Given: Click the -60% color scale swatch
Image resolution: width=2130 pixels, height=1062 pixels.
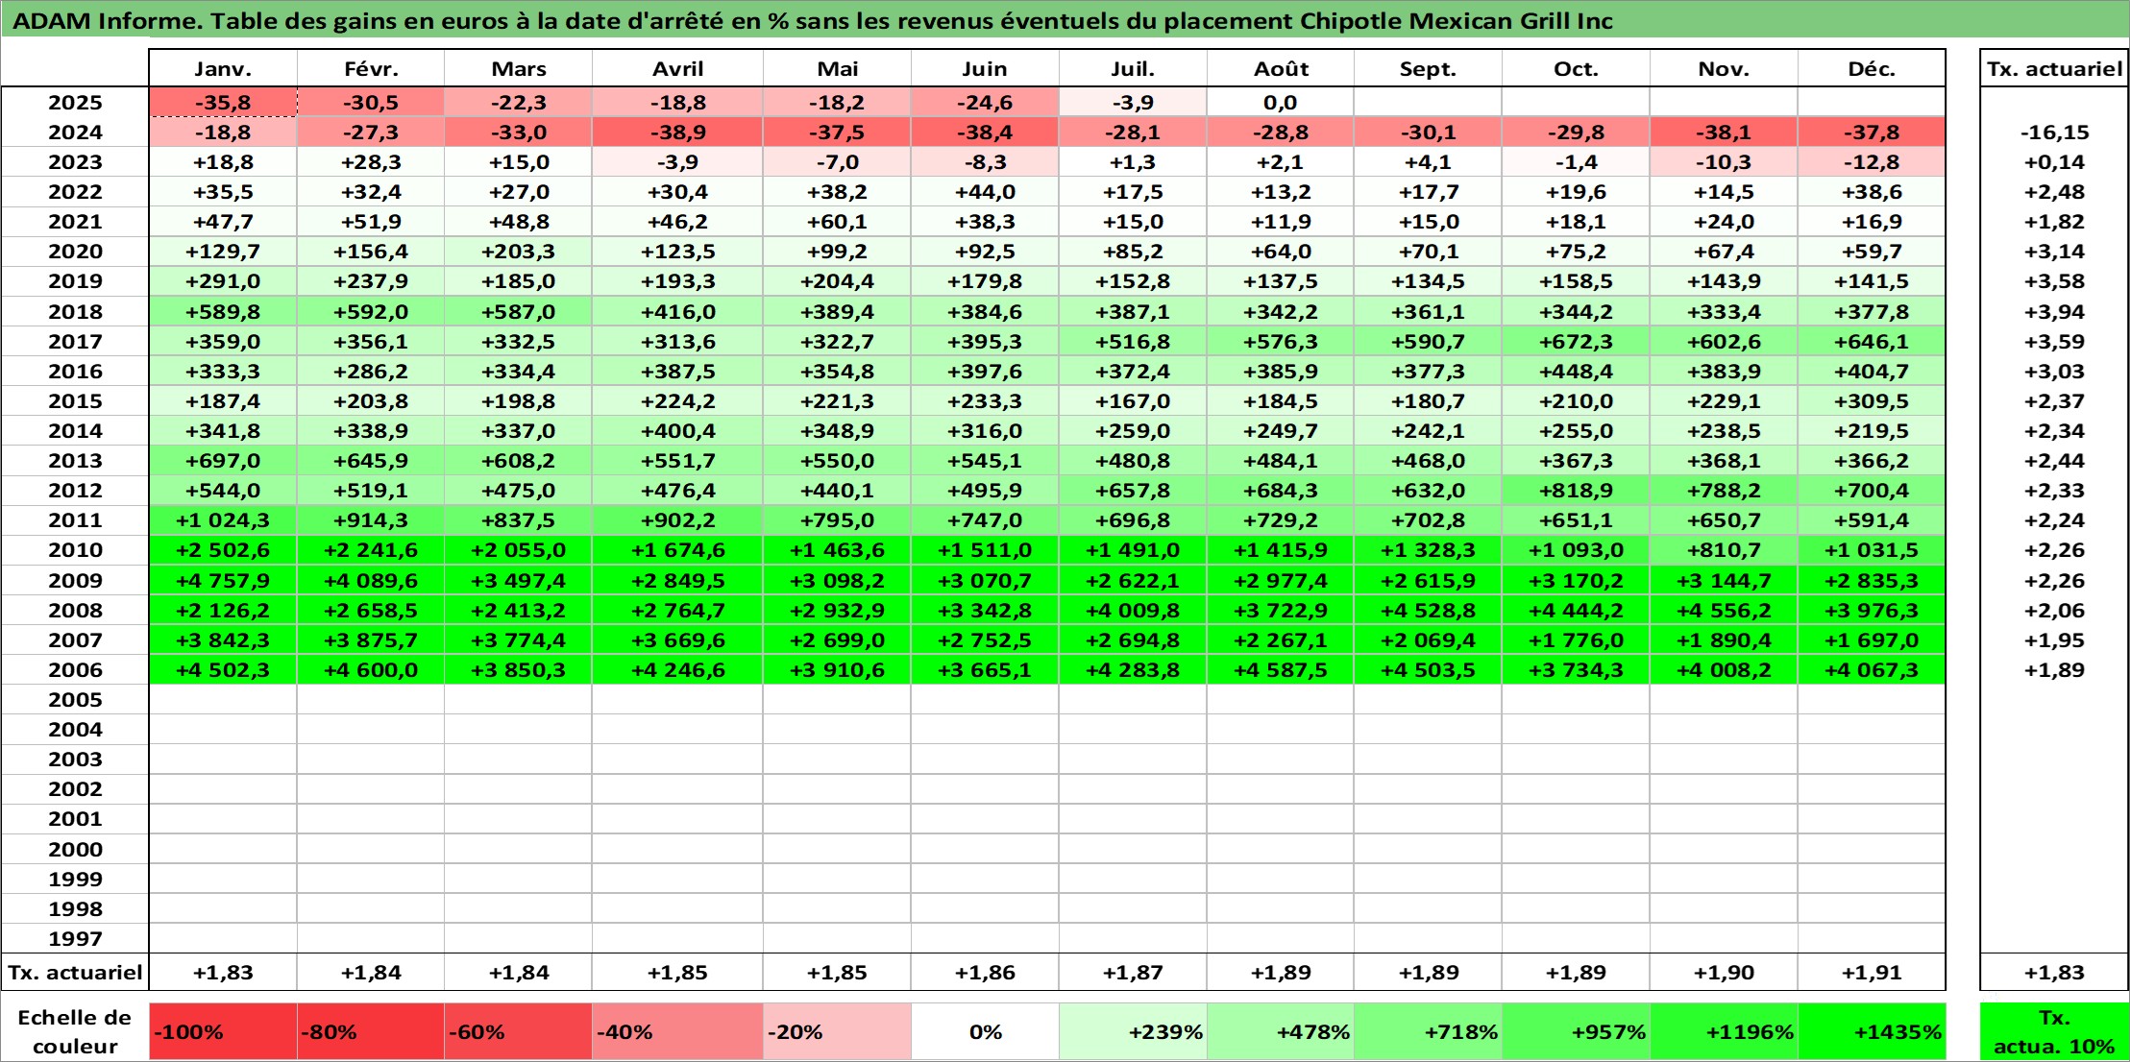Looking at the screenshot, I should 519,1032.
